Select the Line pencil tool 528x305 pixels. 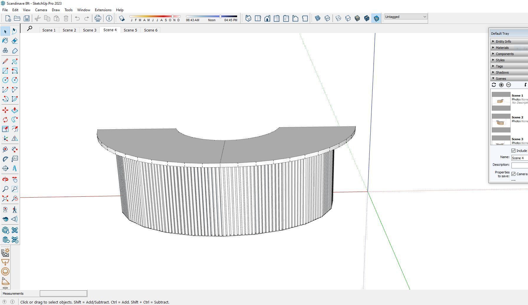tap(5, 61)
